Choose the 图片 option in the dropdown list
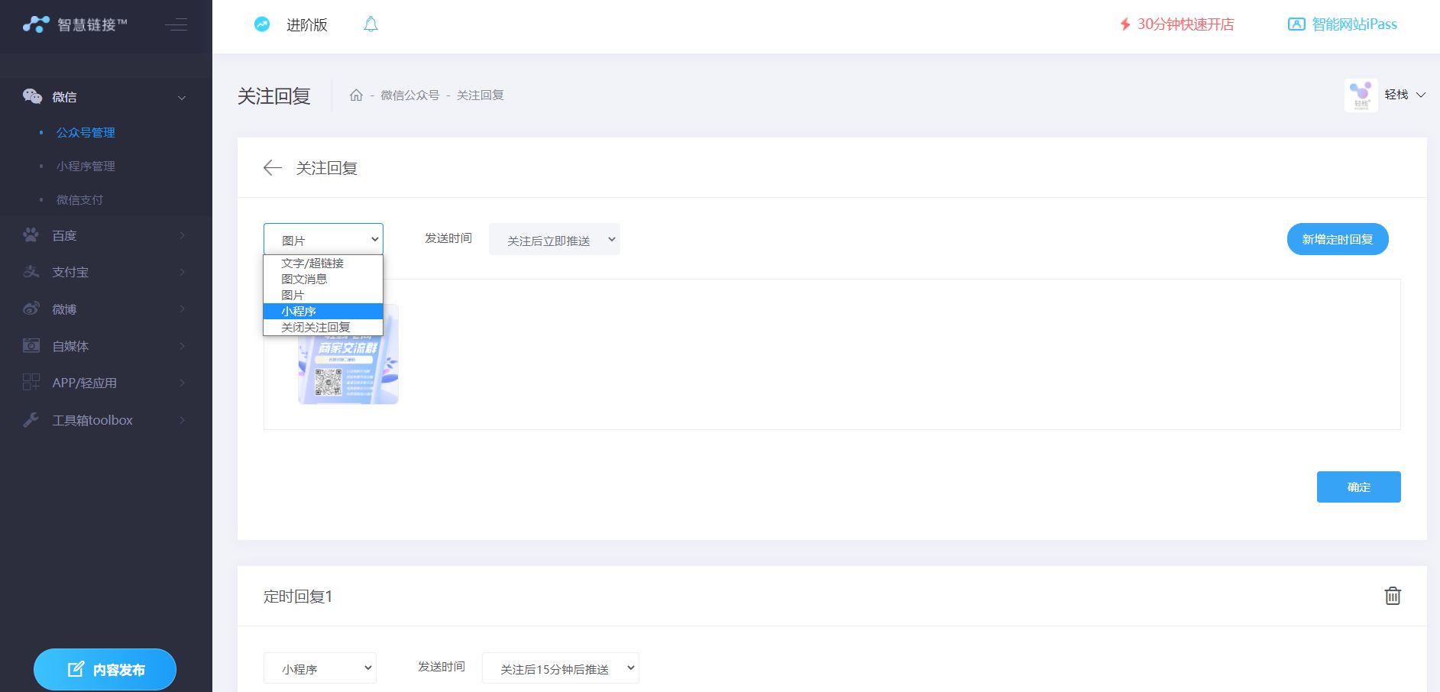The height and width of the screenshot is (692, 1440). (323, 295)
